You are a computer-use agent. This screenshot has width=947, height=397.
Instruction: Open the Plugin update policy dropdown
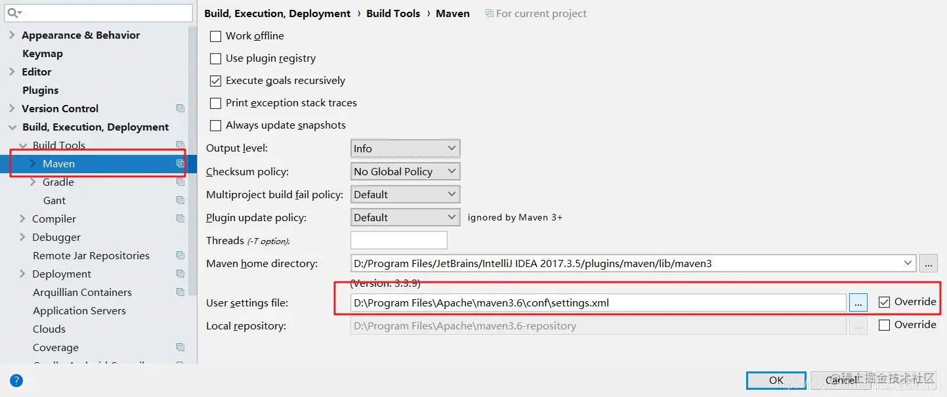406,217
